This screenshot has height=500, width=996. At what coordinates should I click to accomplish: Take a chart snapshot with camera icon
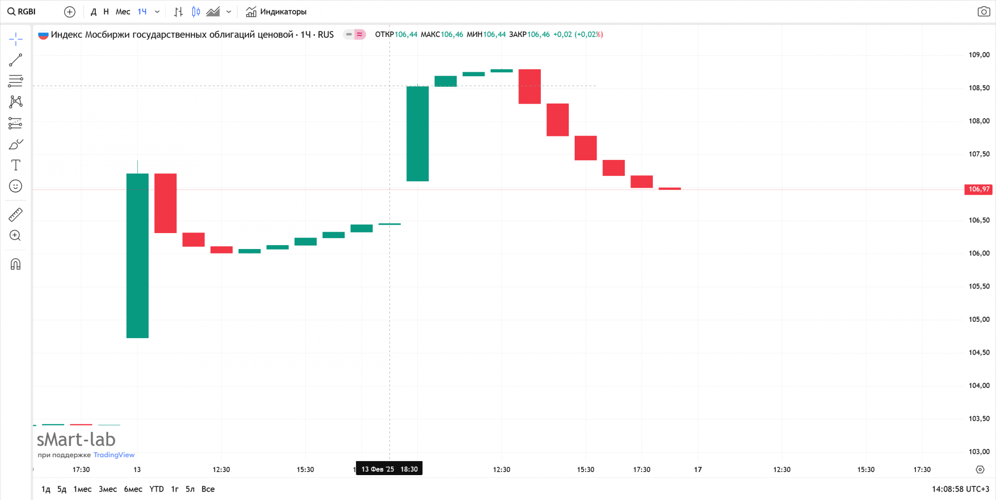coord(984,11)
